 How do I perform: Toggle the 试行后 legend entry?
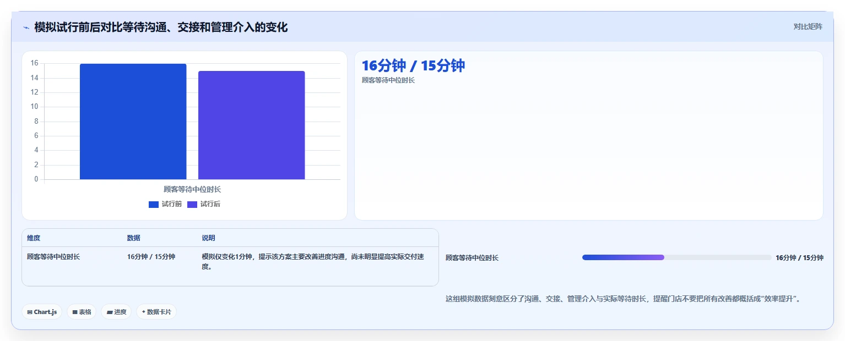(x=204, y=204)
